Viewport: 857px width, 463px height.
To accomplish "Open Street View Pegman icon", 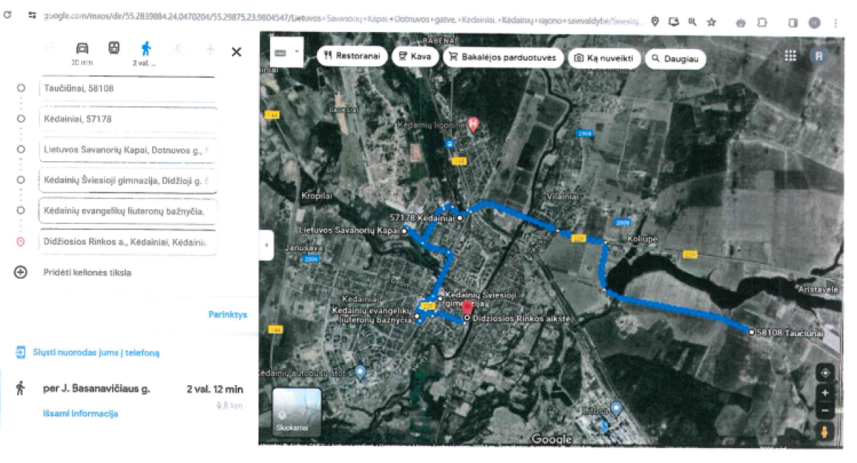I will 825,431.
